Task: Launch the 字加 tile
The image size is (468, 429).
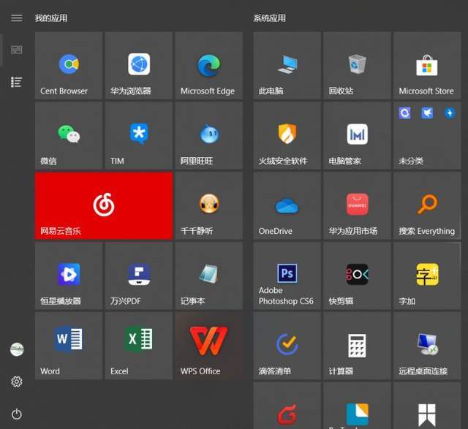Action: point(427,276)
